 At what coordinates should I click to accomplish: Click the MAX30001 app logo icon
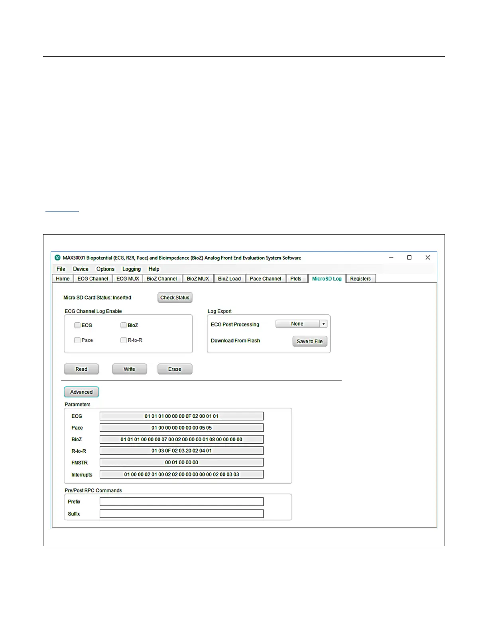[57, 258]
